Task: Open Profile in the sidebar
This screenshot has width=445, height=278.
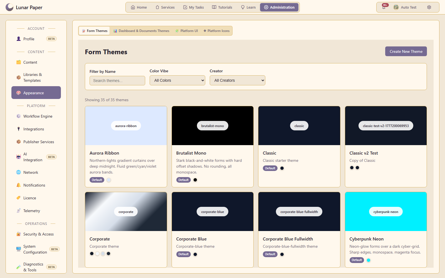Action: pos(36,39)
